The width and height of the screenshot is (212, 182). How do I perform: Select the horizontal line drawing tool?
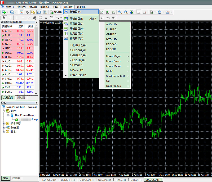pyautogui.click(x=23, y=18)
